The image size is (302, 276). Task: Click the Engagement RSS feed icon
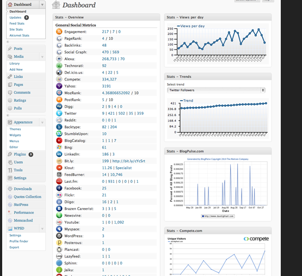pos(59,32)
